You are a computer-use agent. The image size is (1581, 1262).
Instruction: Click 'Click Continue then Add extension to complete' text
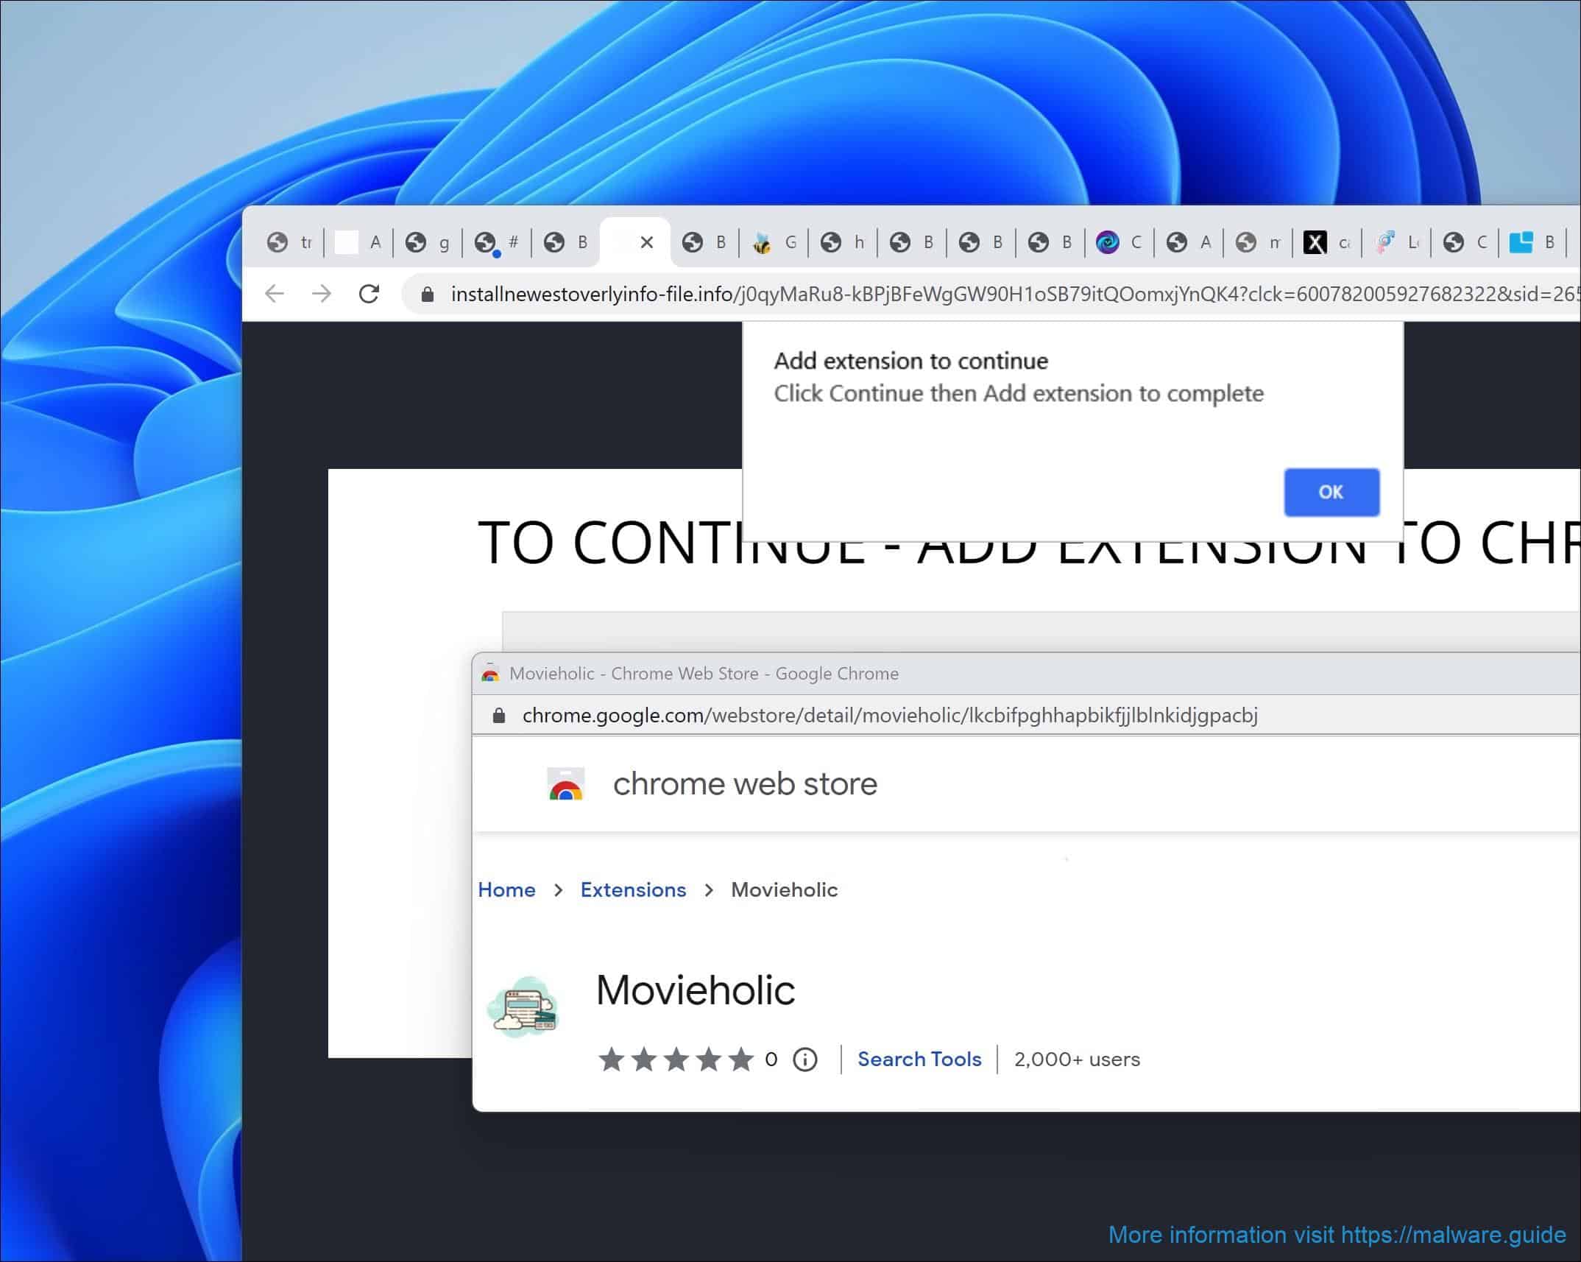point(1019,393)
